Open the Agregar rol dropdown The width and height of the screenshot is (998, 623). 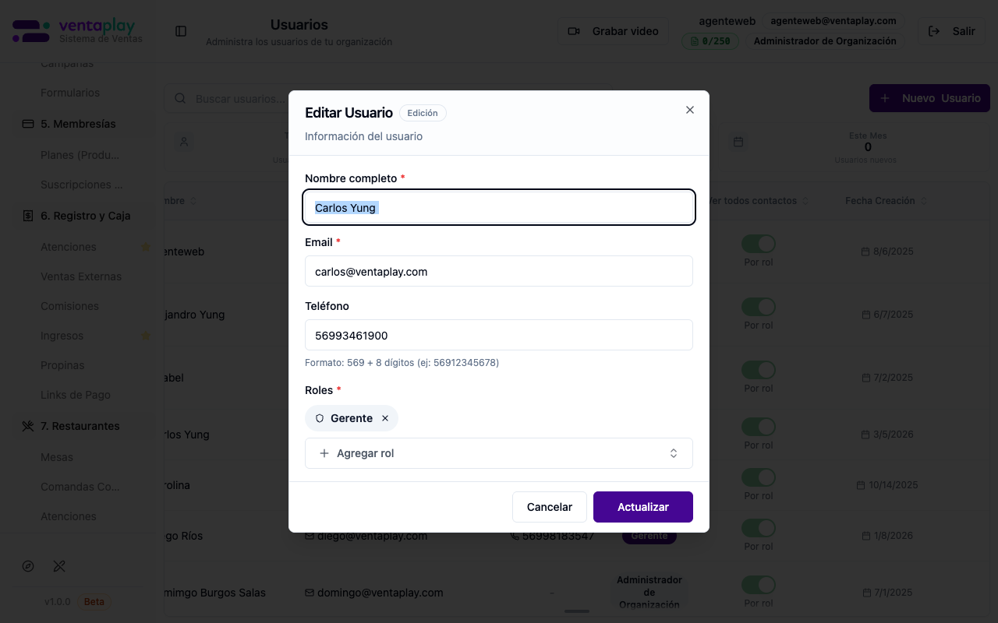(499, 452)
